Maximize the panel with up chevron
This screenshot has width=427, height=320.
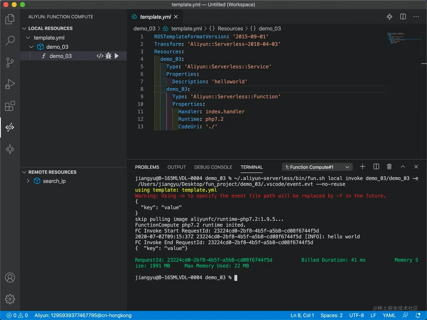point(403,167)
